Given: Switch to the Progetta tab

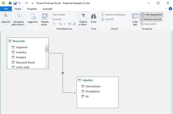Looking at the screenshot, I should tap(32, 9).
